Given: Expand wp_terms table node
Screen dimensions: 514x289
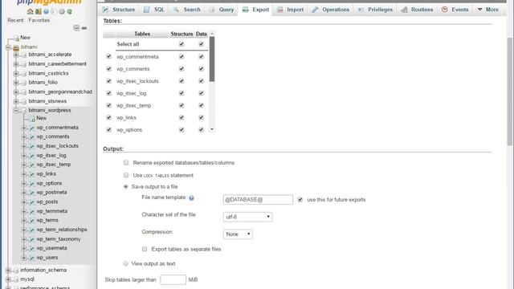Looking at the screenshot, I should 23,221.
